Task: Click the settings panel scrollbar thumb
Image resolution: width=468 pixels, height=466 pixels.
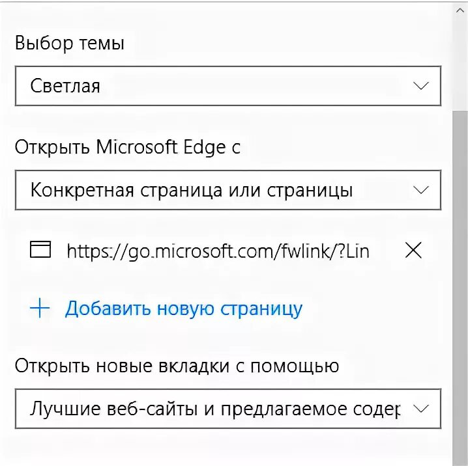Action: [460, 280]
